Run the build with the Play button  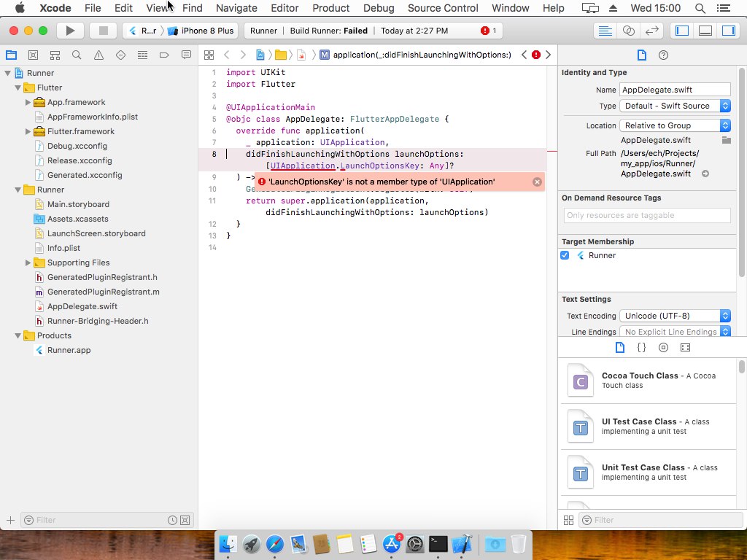[x=70, y=31]
